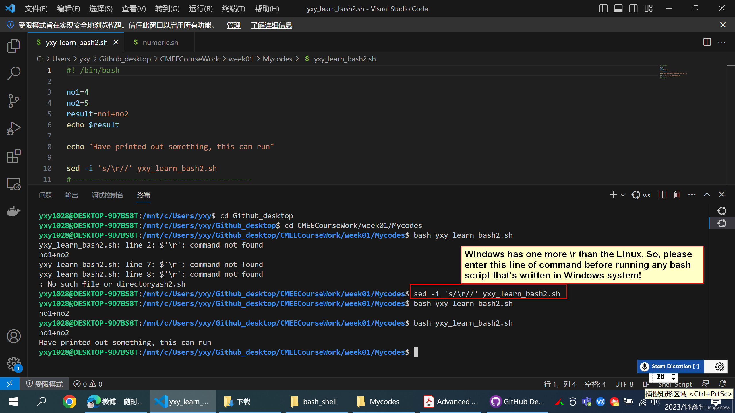Open Run and Debug view
The height and width of the screenshot is (413, 735).
(x=13, y=128)
